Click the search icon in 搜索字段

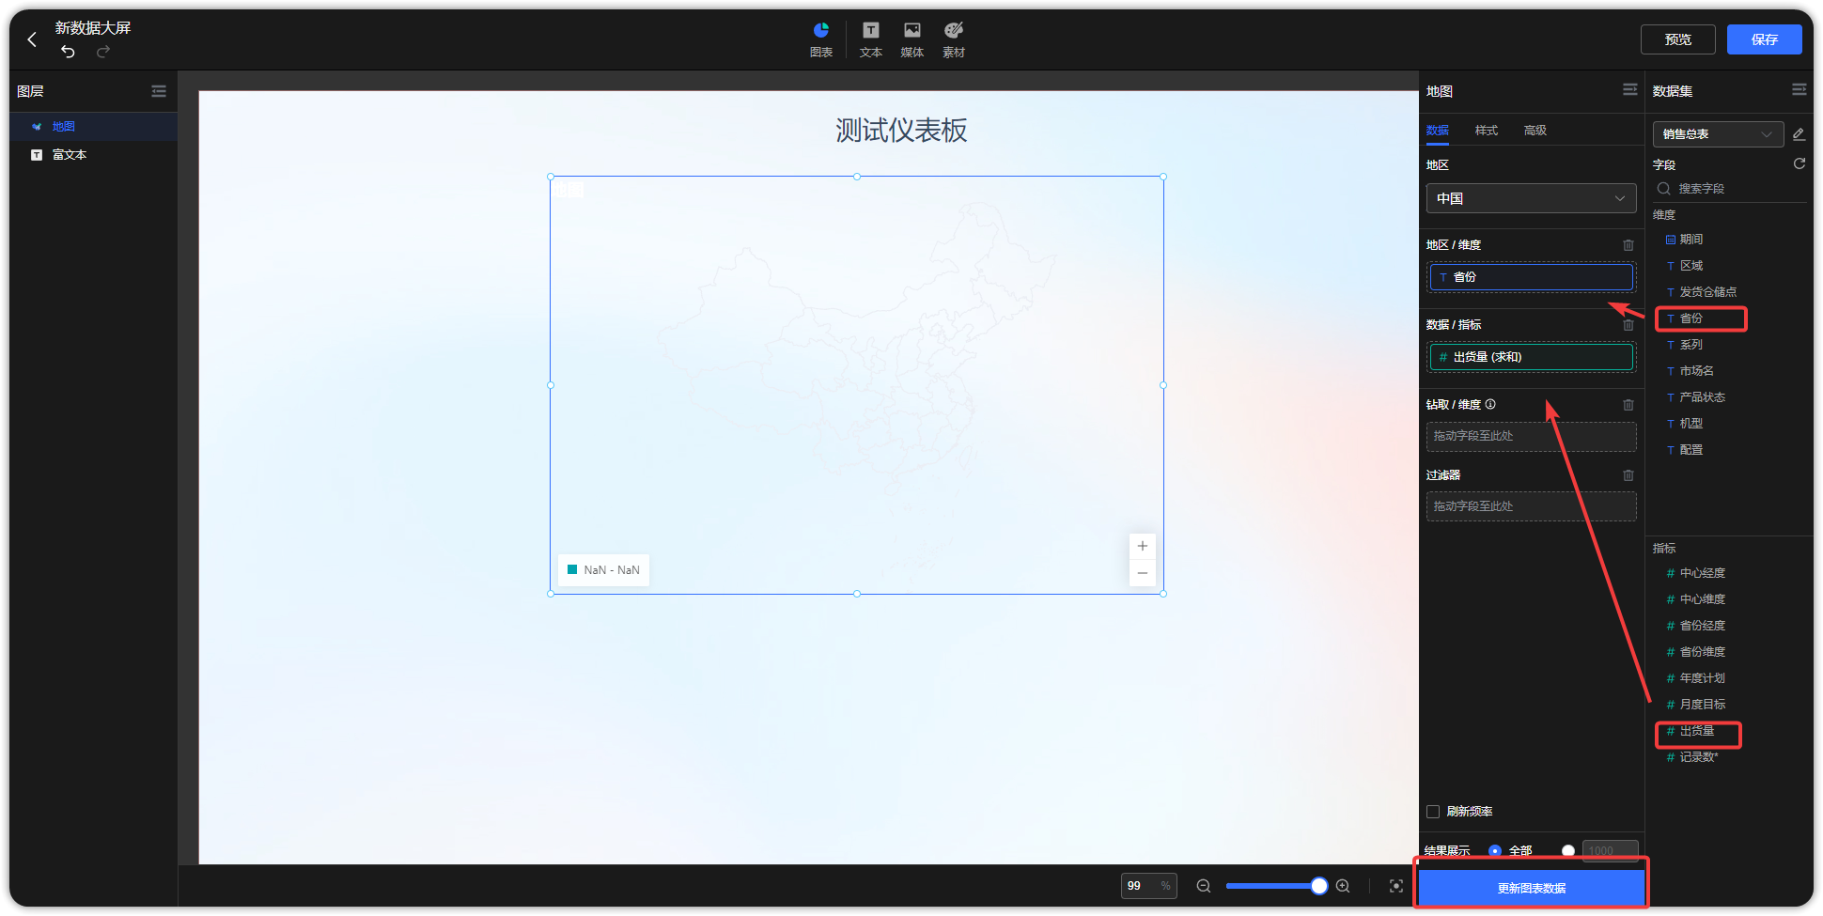1664,189
